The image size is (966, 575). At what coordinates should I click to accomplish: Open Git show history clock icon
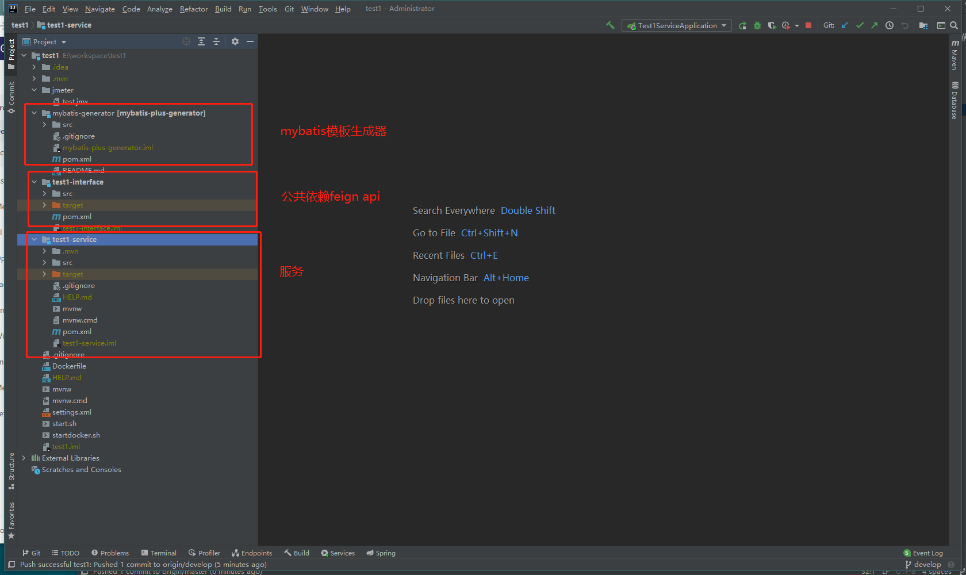click(x=890, y=25)
